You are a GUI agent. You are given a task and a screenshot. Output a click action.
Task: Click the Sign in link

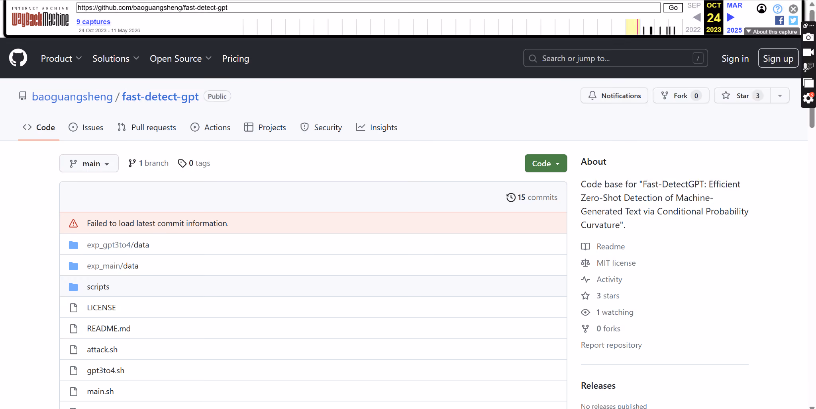735,58
